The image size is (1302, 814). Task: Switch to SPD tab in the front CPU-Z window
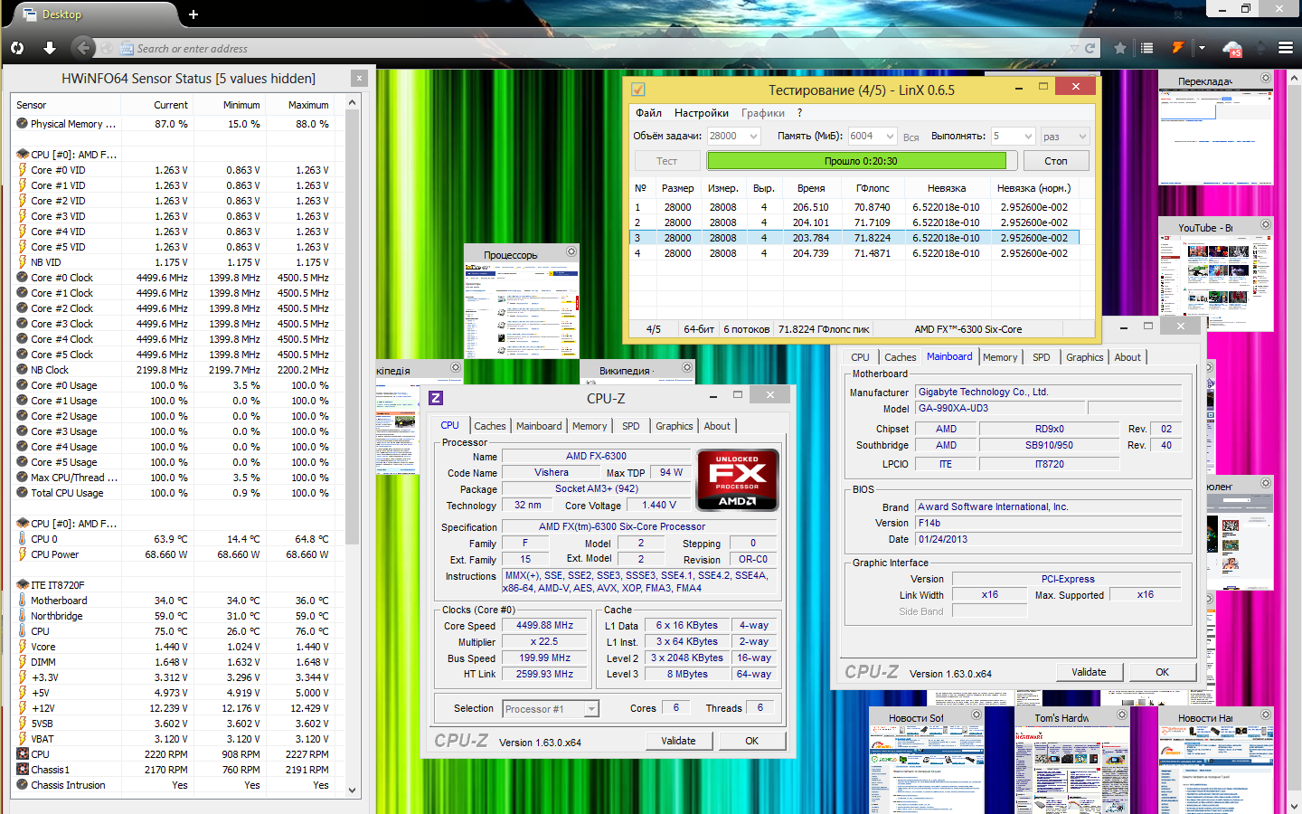click(x=630, y=426)
